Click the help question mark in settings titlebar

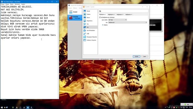click(143, 7)
